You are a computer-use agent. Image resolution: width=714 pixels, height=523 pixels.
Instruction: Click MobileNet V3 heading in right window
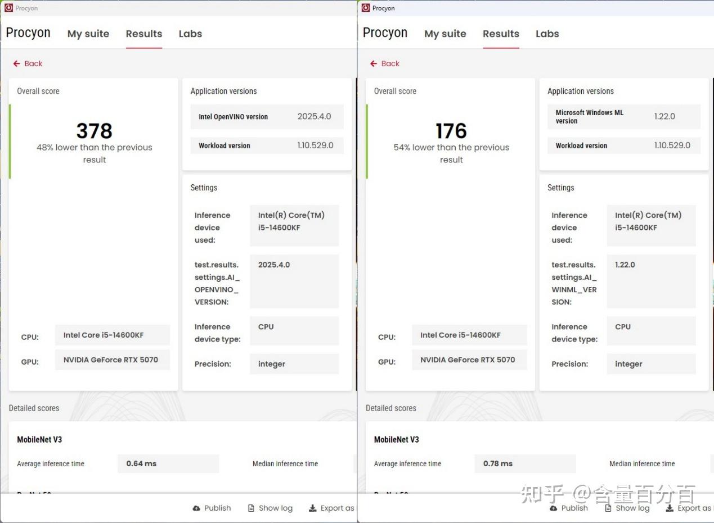coord(396,440)
